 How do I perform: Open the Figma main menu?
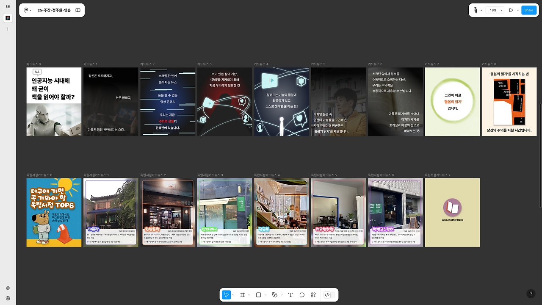pos(26,10)
